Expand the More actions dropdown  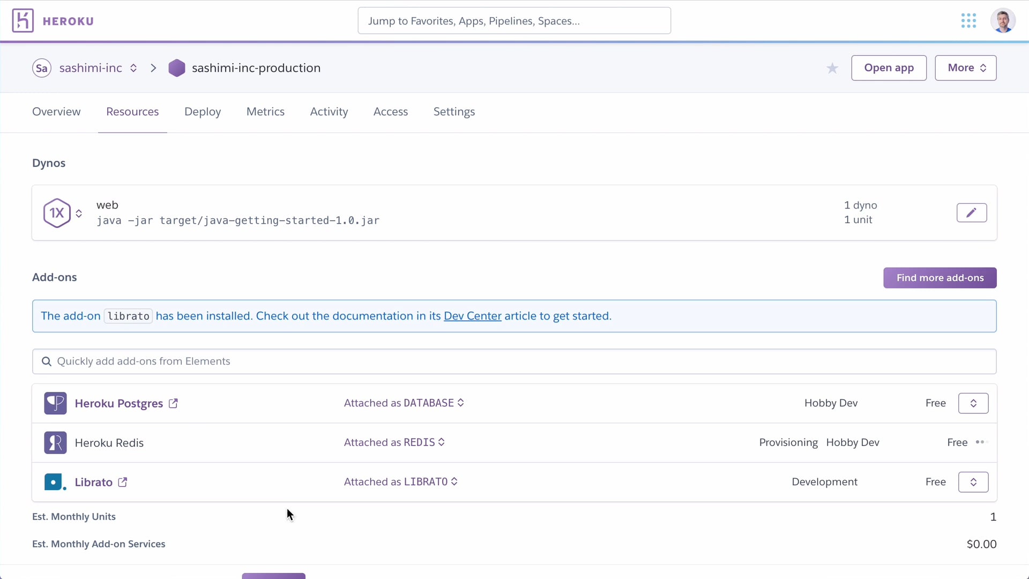965,68
